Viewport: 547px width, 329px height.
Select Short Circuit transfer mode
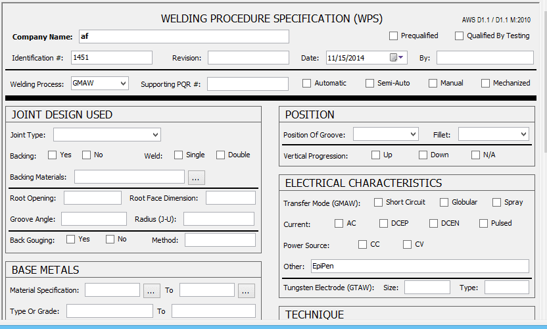pyautogui.click(x=378, y=203)
